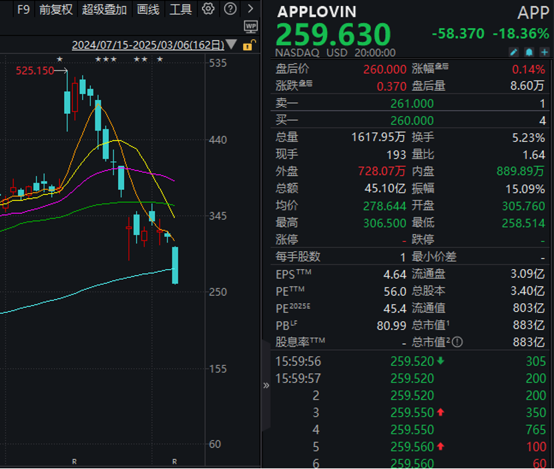Click the PB LF value 80.99
554x469 pixels.
click(x=392, y=326)
